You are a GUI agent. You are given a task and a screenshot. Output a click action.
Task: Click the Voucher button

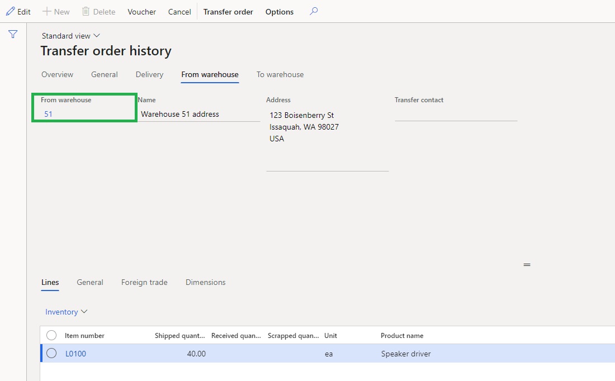(x=141, y=12)
